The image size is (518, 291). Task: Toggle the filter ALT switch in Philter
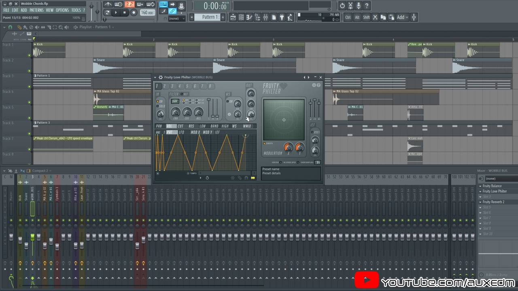pyautogui.click(x=182, y=94)
